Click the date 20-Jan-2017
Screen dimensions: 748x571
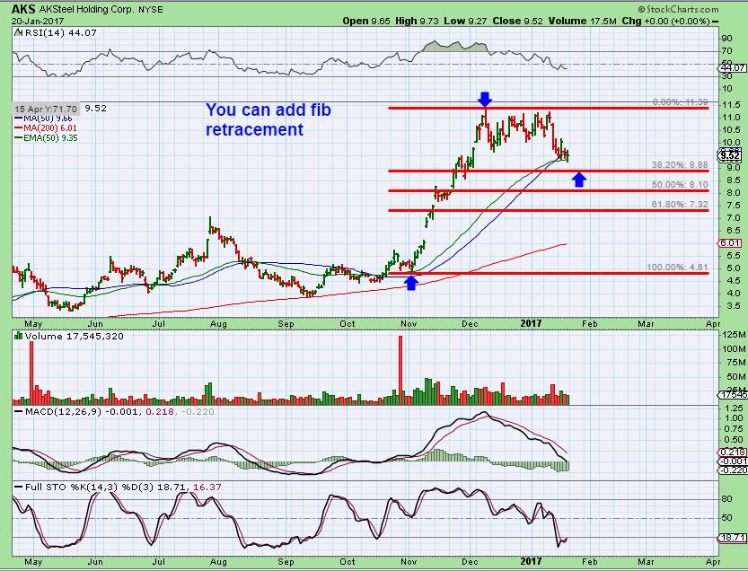[x=37, y=21]
